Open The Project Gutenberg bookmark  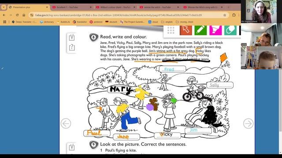pos(132,22)
